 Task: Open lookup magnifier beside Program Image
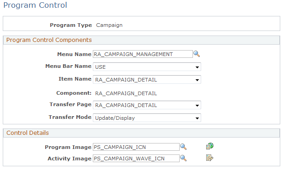tap(183, 147)
